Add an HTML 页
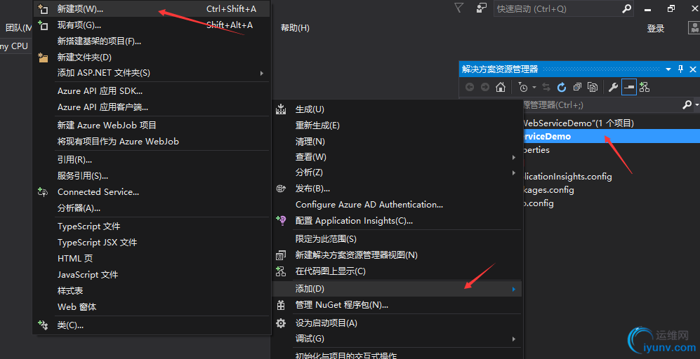 [x=152, y=258]
